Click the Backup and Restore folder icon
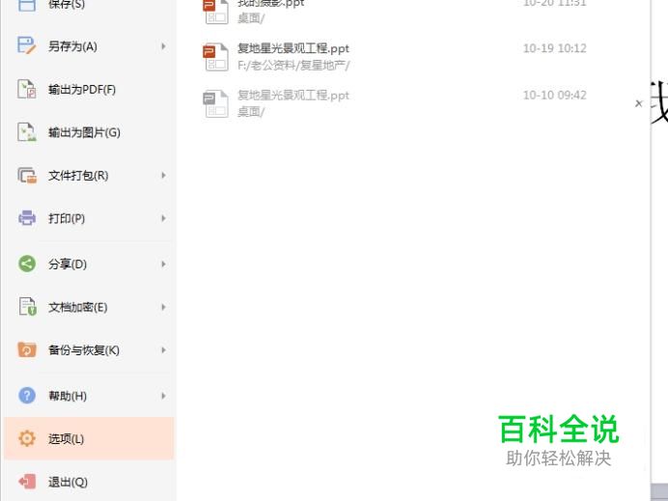 click(x=26, y=349)
